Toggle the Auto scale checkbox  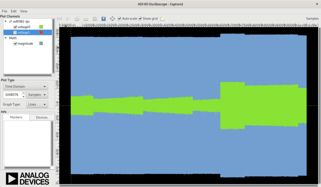point(119,18)
